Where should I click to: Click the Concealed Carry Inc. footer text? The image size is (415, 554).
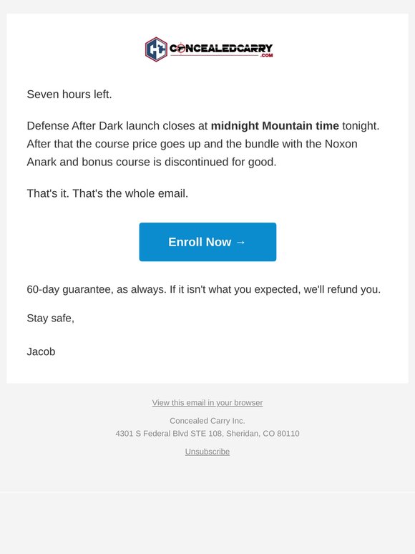pos(207,421)
